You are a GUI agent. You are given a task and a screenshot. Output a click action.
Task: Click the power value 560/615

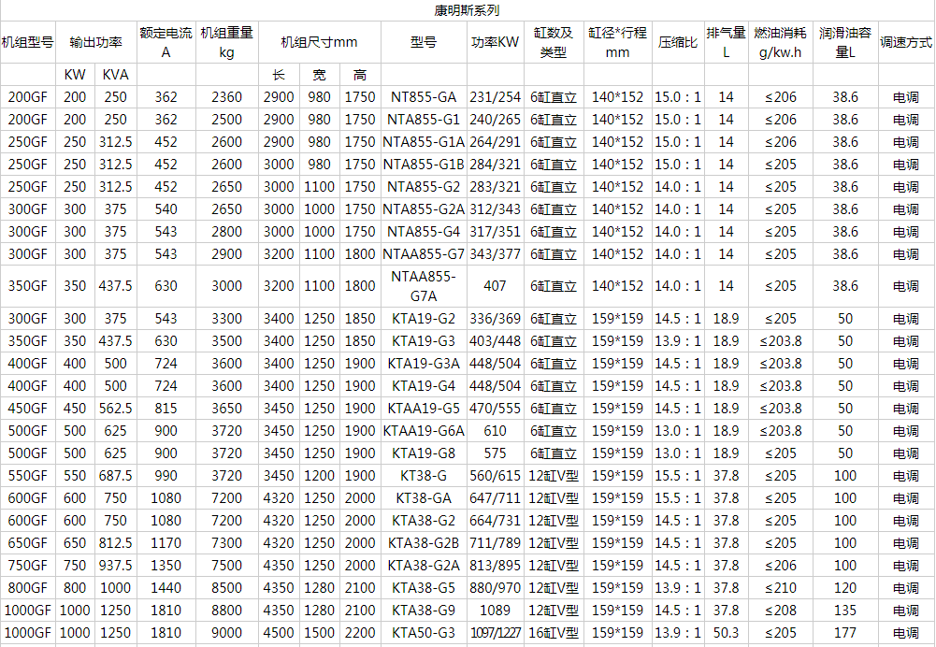(495, 476)
